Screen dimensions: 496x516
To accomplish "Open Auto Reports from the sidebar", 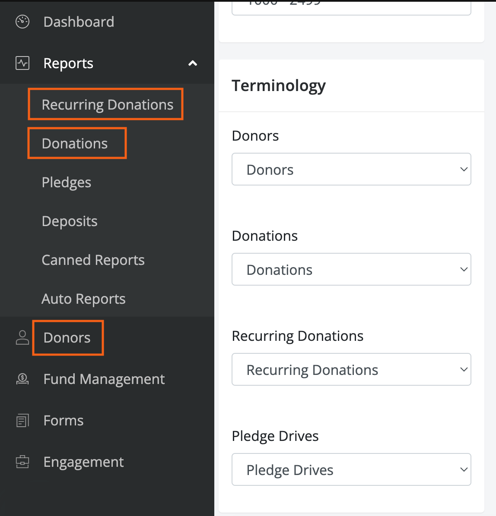I will coord(83,299).
